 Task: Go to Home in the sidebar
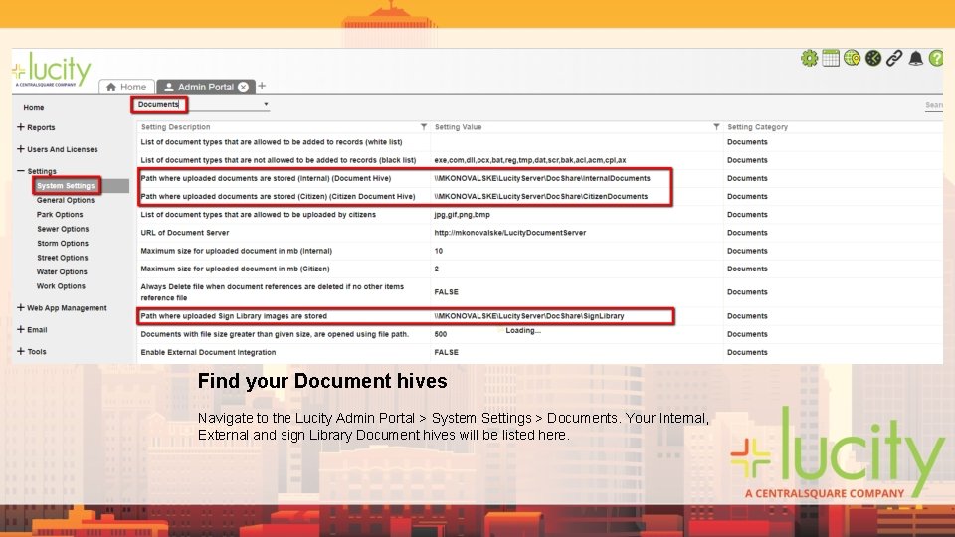(34, 107)
